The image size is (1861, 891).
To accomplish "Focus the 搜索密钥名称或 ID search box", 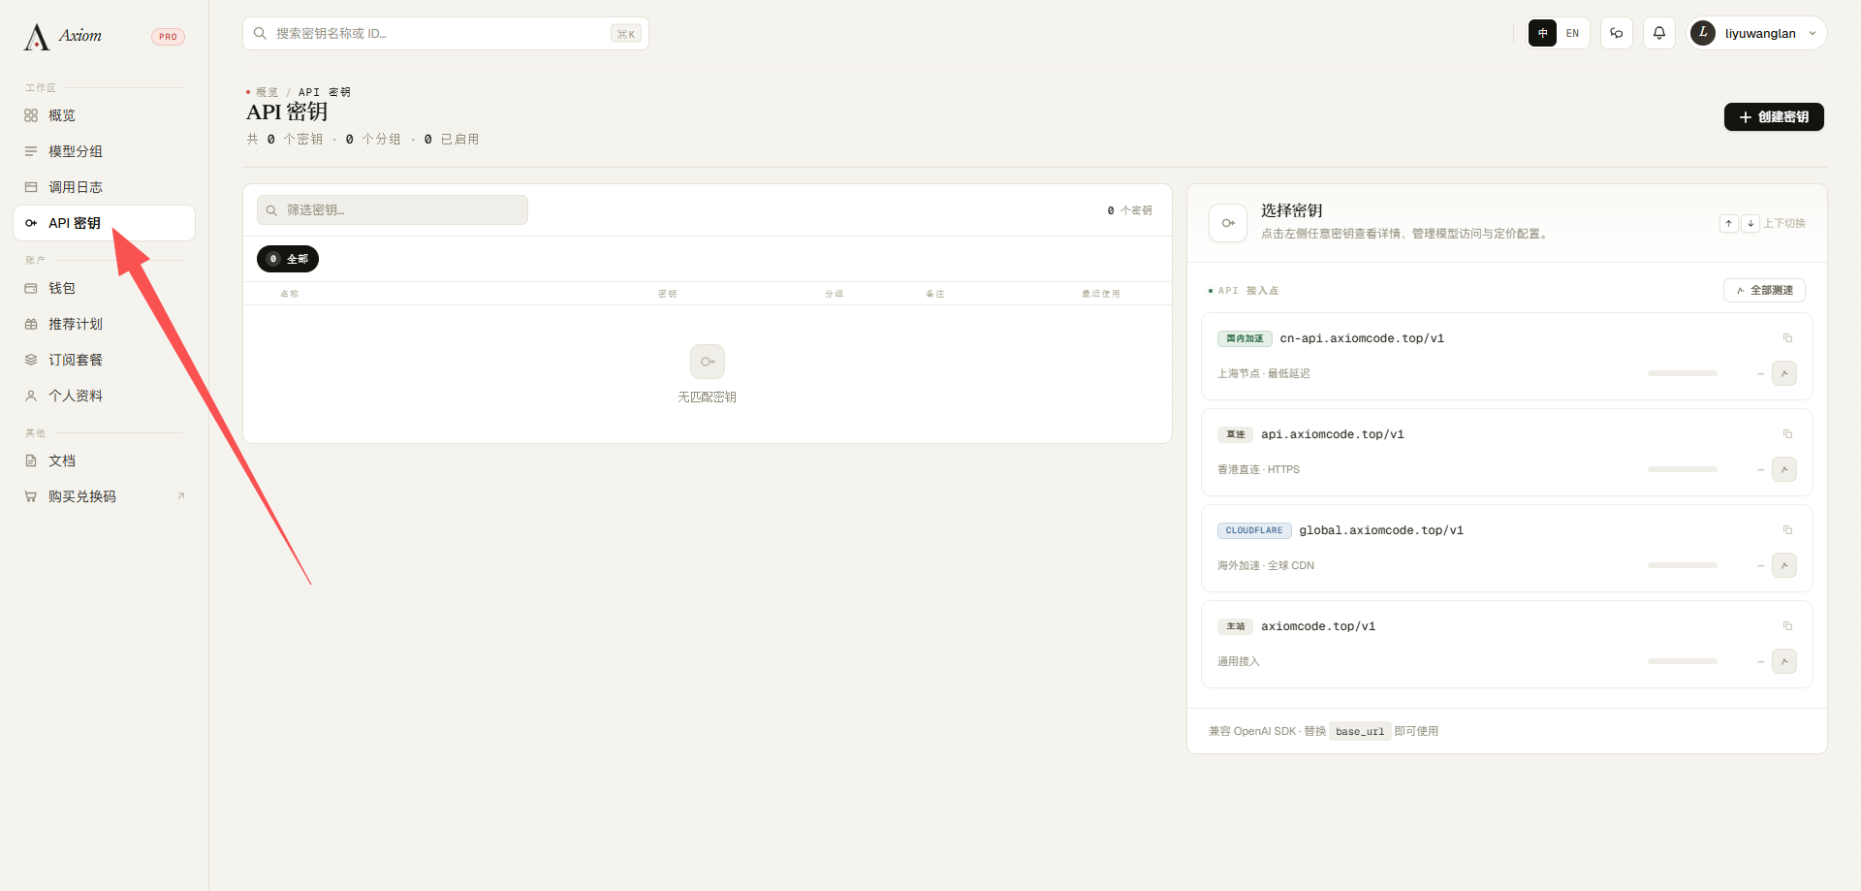I will pos(446,33).
